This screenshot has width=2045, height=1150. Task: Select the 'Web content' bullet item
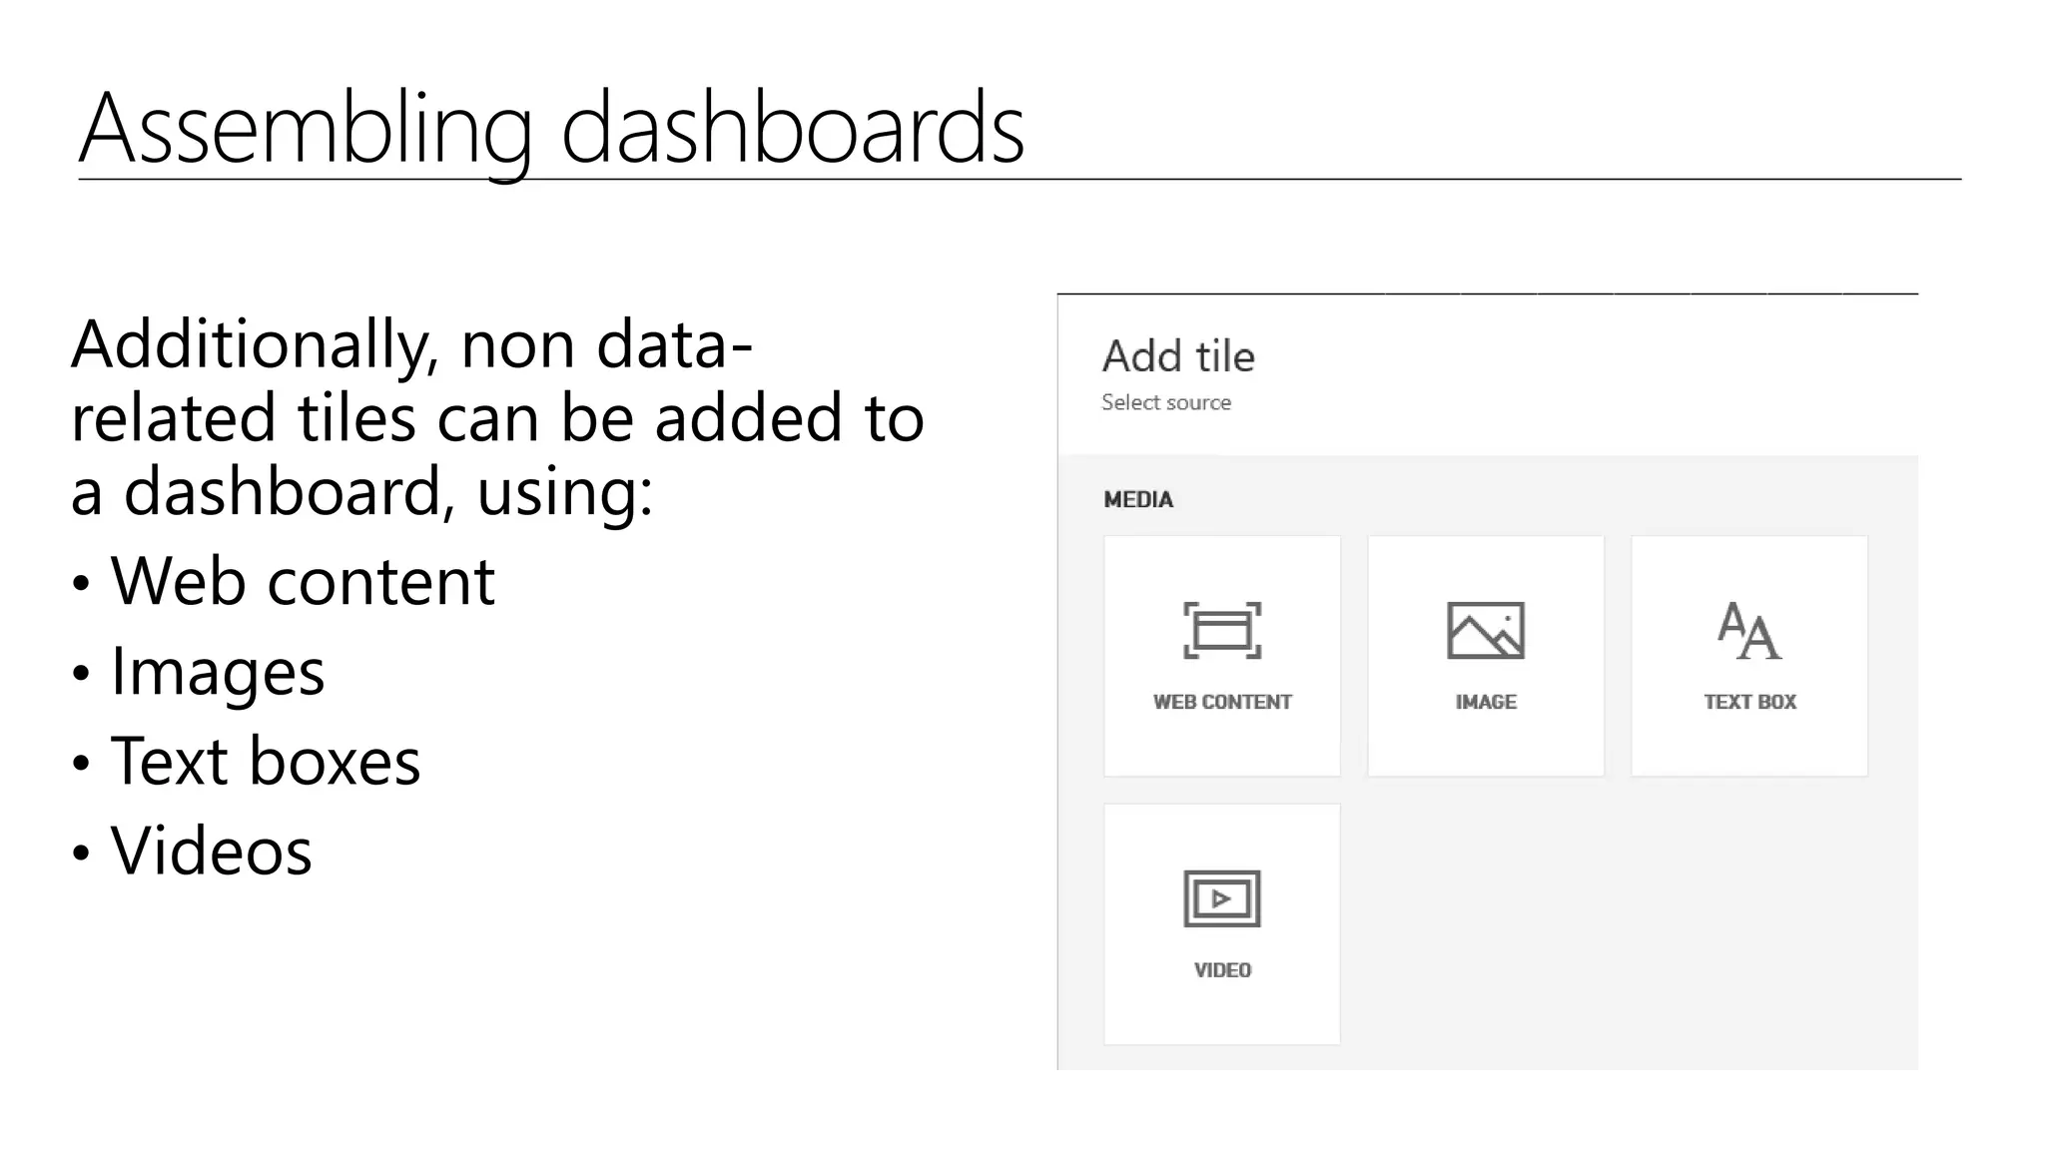tap(302, 580)
